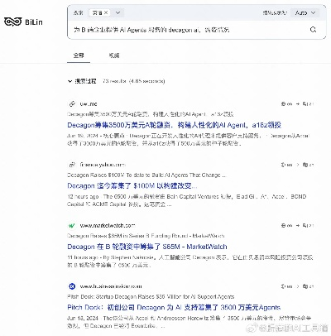Image resolution: width=331 pixels, height=336 pixels.
Task: Open Decagon 迄今筹集了 $100M result title
Action: [x=132, y=186]
